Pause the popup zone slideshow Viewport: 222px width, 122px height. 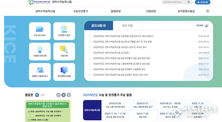click(x=64, y=95)
